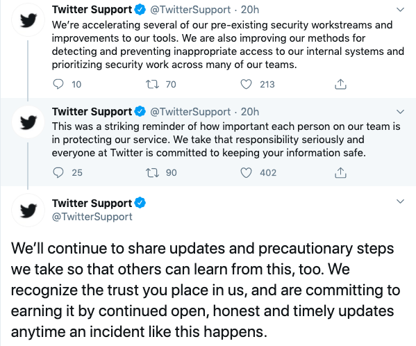This screenshot has height=346, width=416.
Task: Open the 20h timestamp on first tweet
Action: pos(249,10)
